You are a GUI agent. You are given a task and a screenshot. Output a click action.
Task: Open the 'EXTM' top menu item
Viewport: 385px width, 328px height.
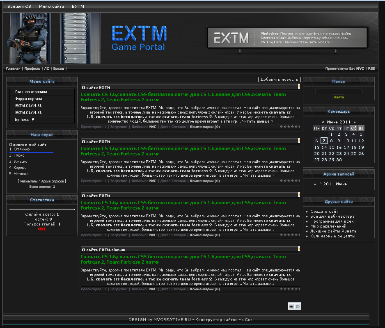78,7
